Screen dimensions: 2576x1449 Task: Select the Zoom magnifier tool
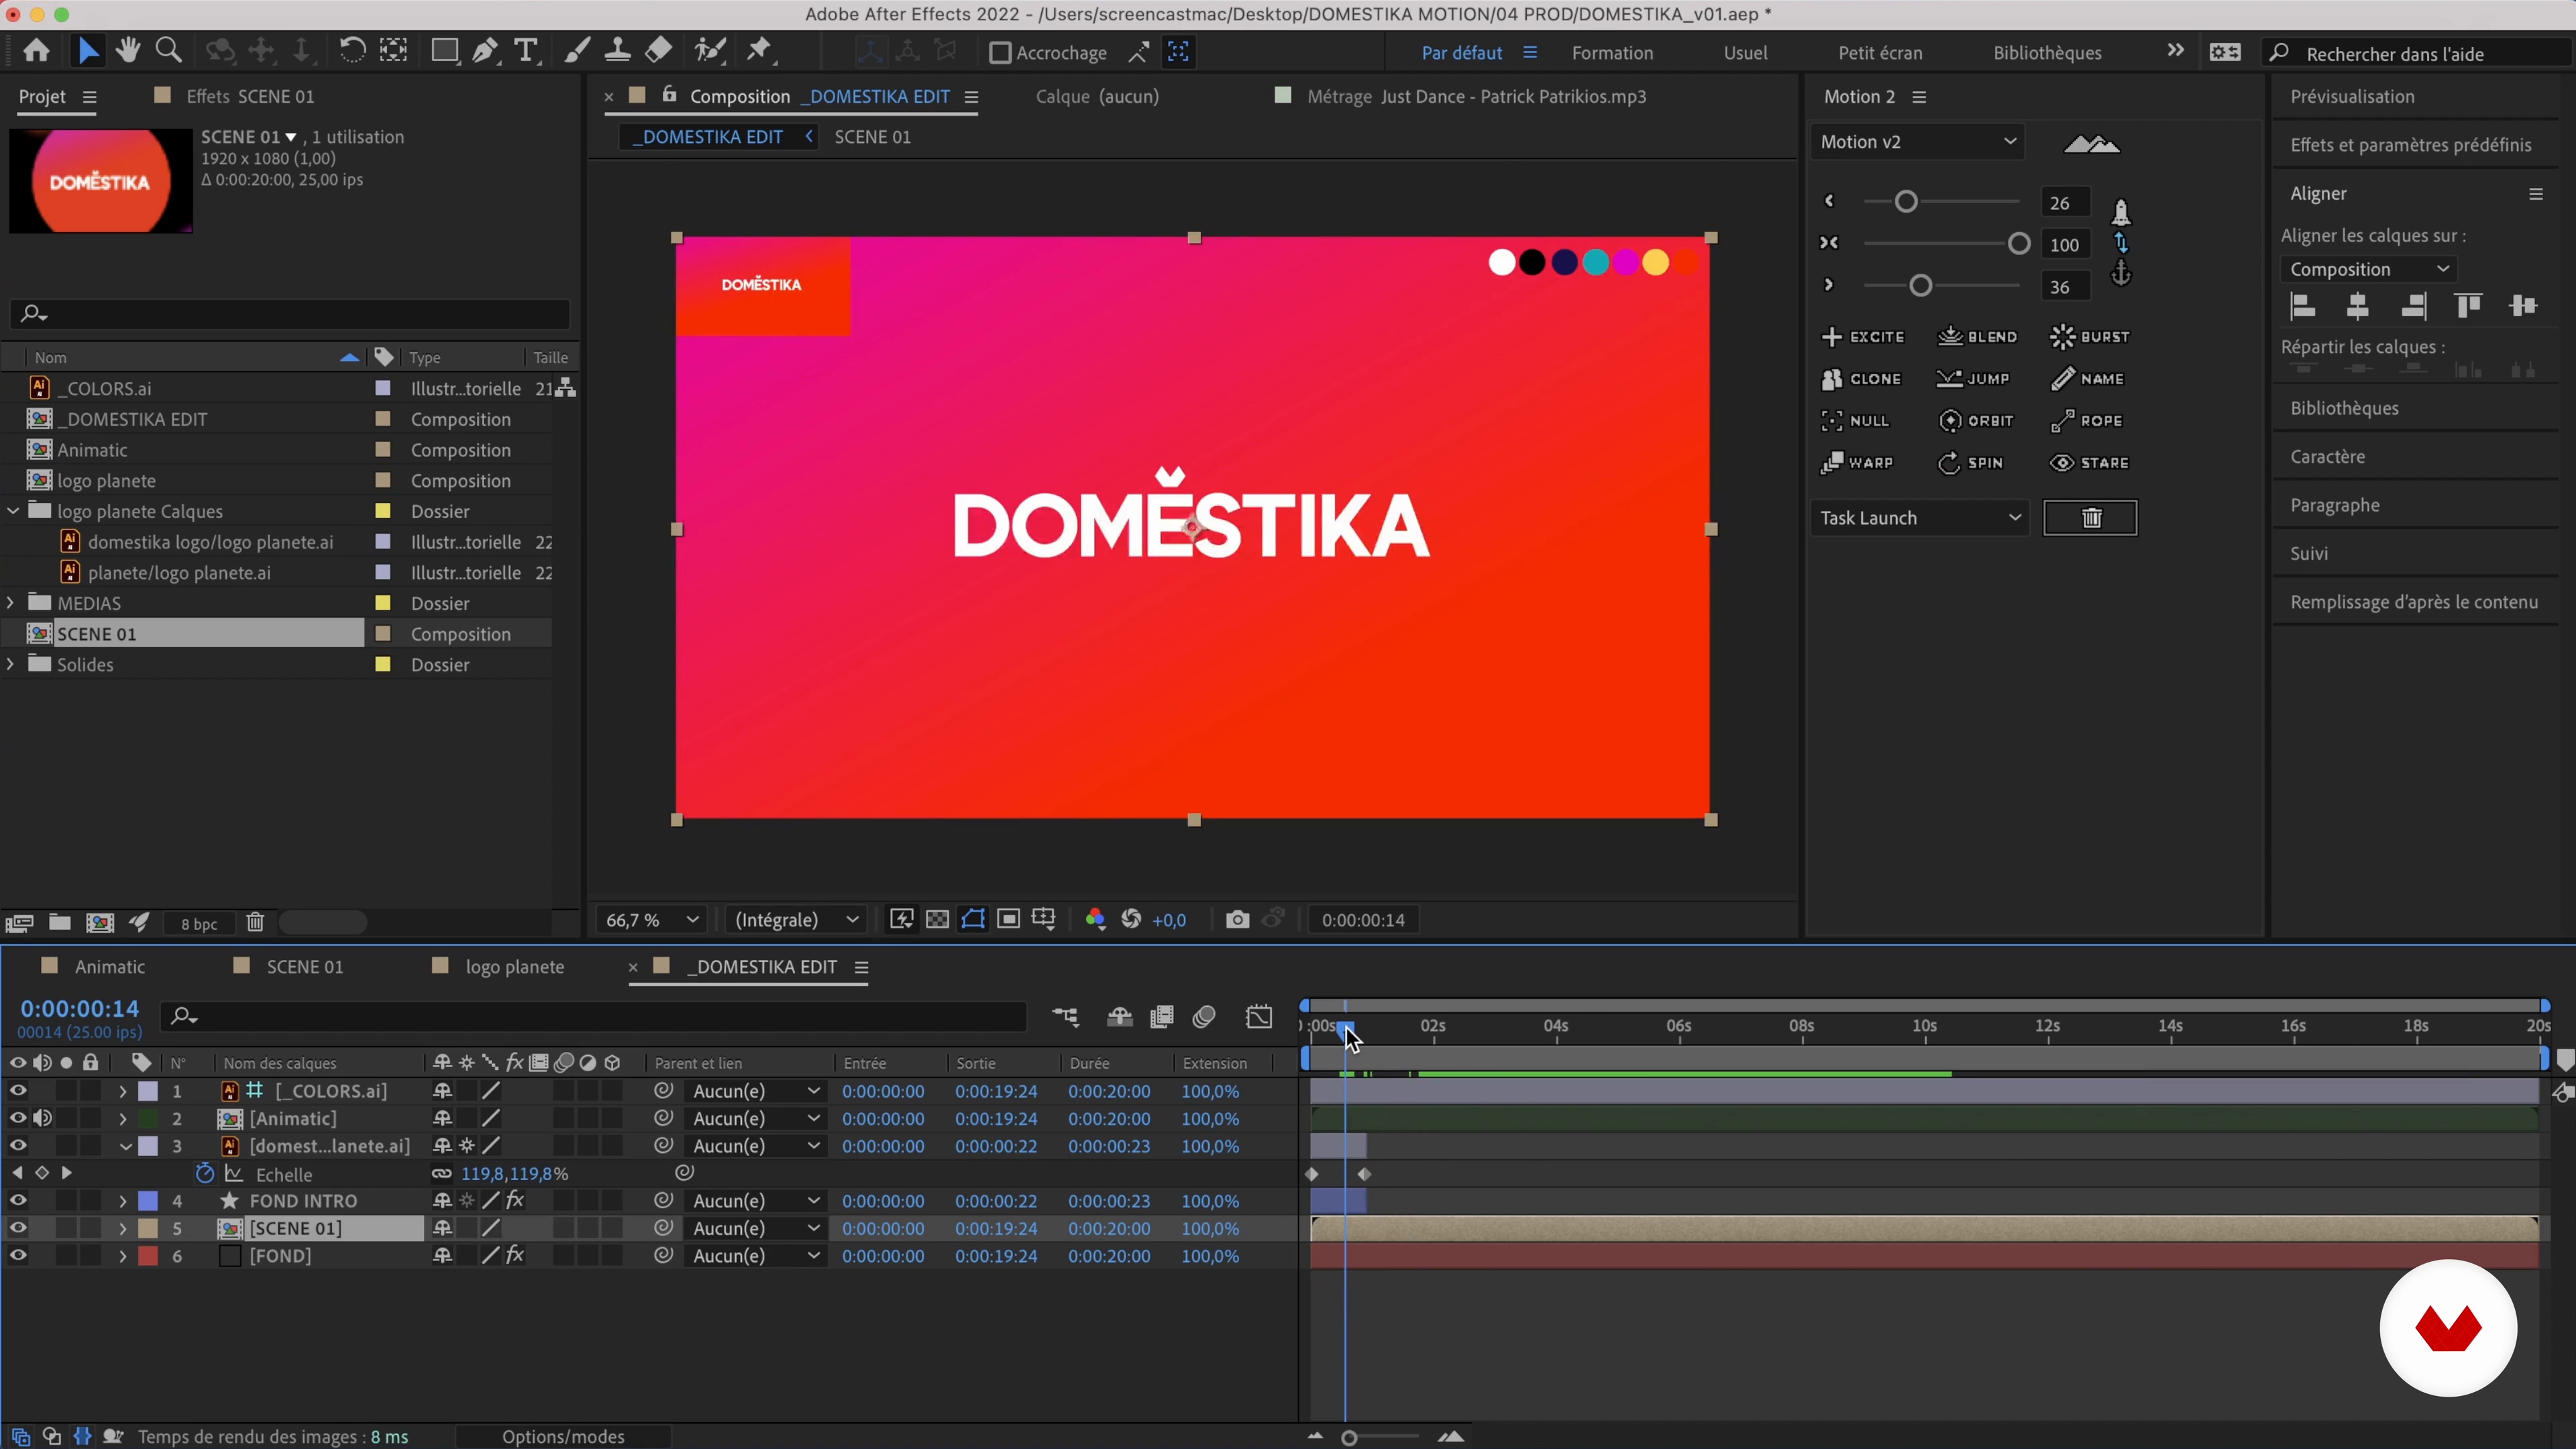[169, 51]
